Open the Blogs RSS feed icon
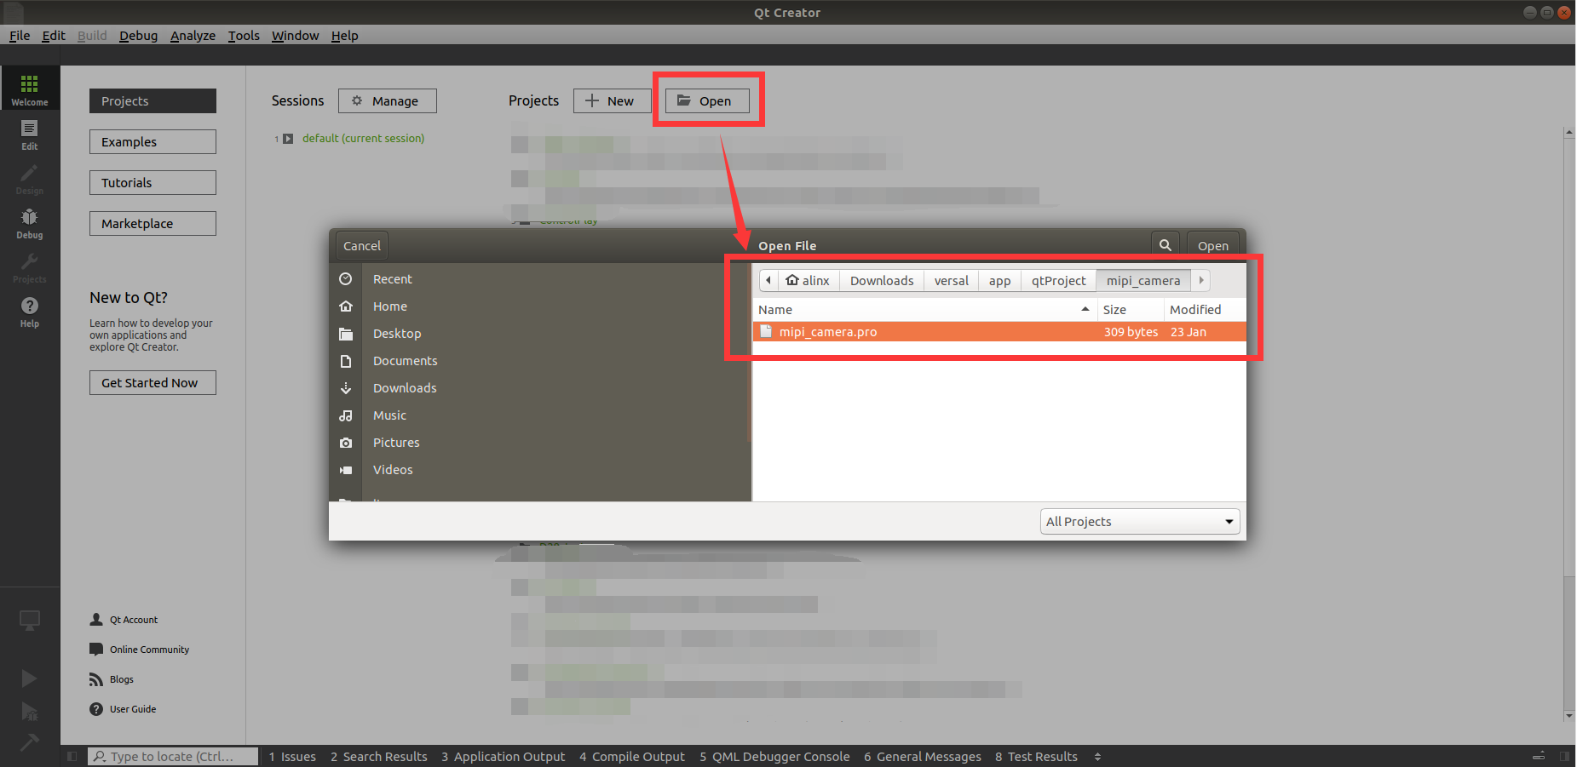The image size is (1577, 767). click(x=96, y=679)
